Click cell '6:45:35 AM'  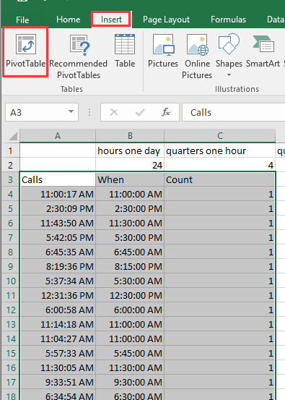point(58,252)
